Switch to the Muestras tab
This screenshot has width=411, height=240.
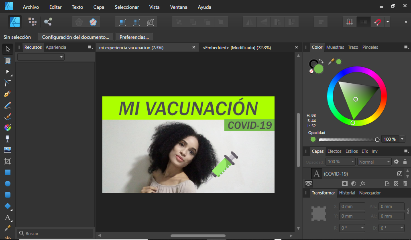point(335,47)
